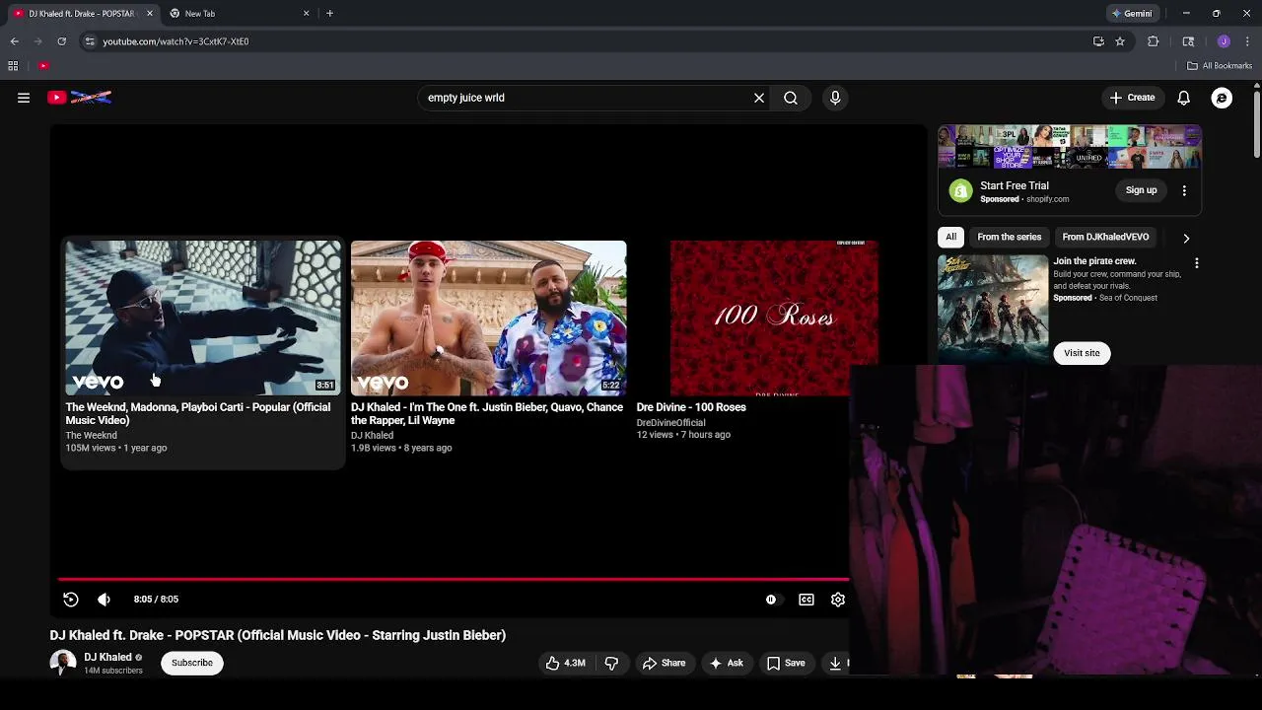1262x710 pixels.
Task: Go back in browser history
Action: coord(14,41)
